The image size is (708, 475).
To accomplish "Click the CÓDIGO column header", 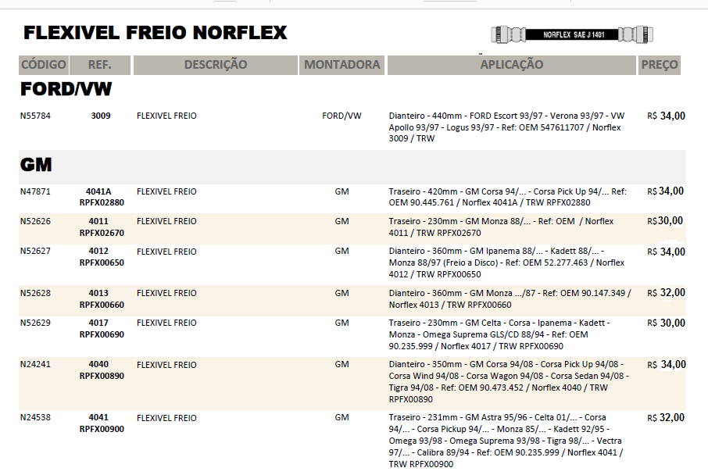I will pos(44,65).
